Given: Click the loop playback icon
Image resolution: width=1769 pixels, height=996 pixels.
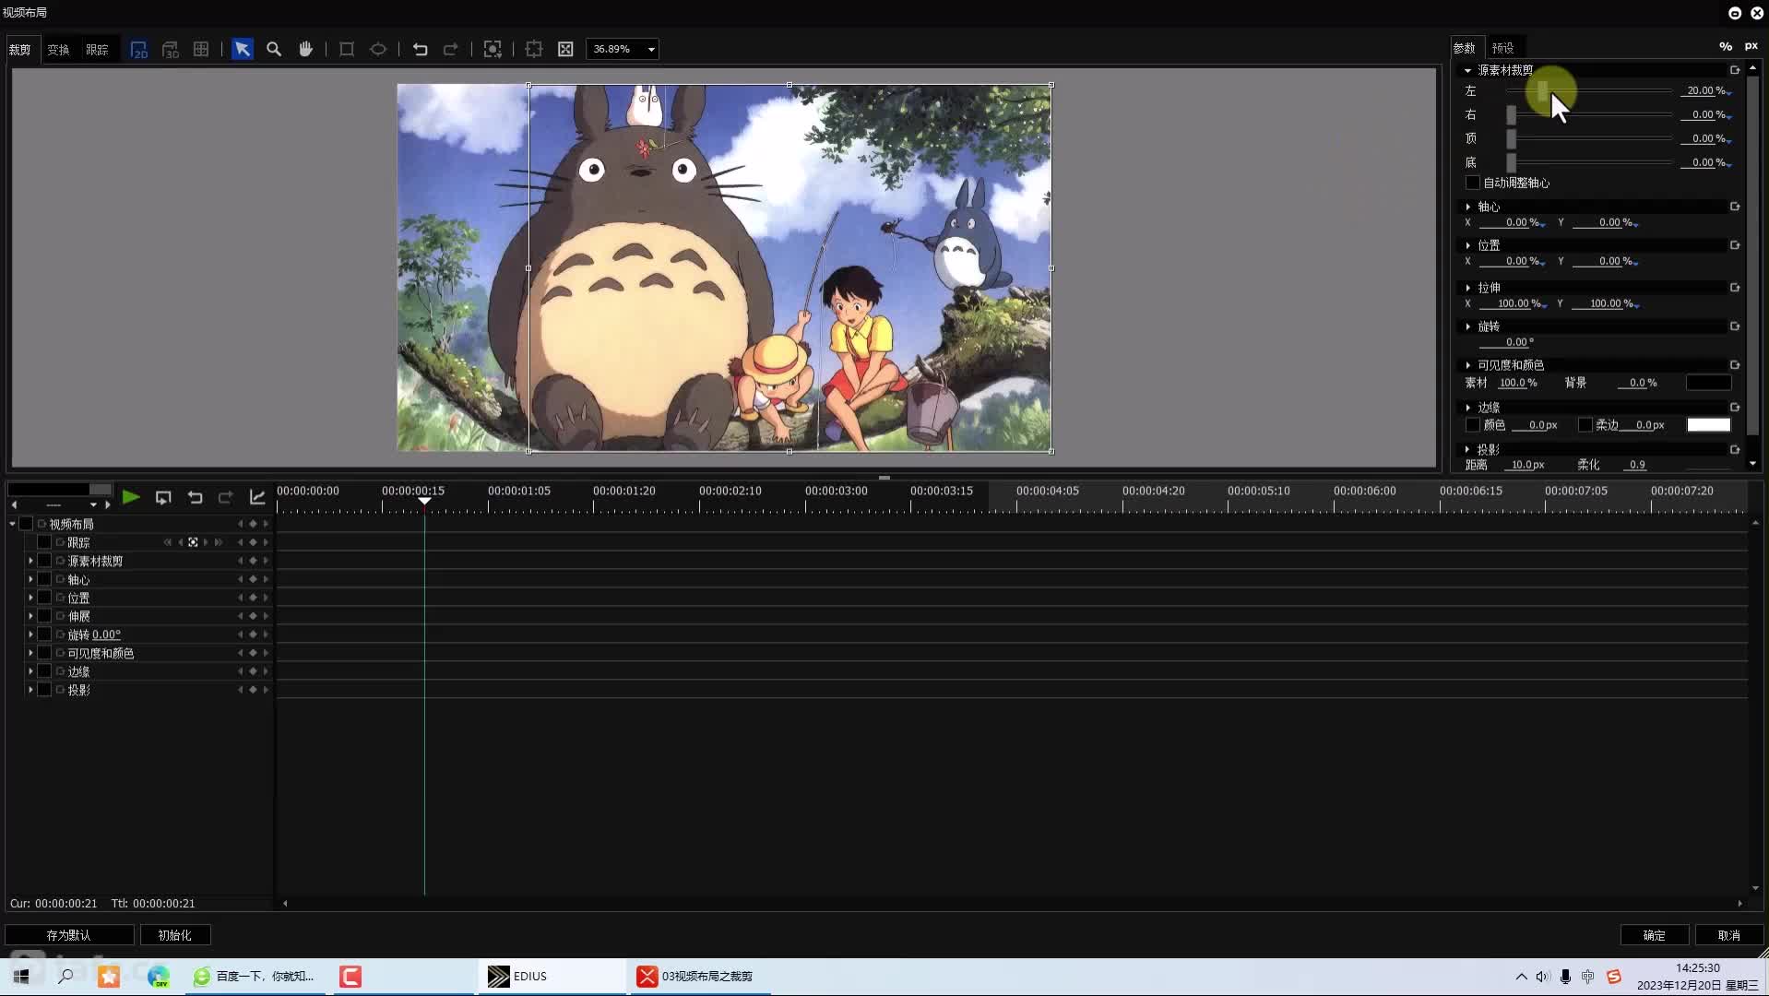Looking at the screenshot, I should click(163, 498).
